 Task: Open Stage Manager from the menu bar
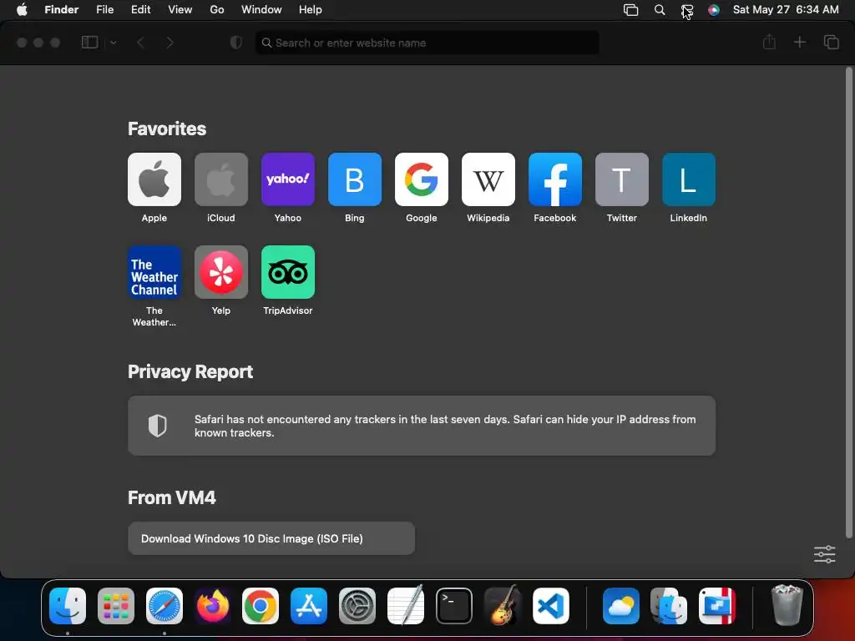pyautogui.click(x=631, y=10)
